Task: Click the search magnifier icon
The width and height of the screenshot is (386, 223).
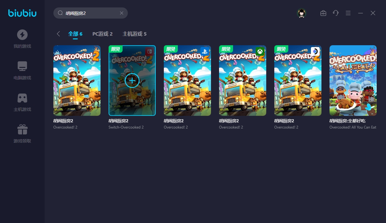Action: click(61, 13)
